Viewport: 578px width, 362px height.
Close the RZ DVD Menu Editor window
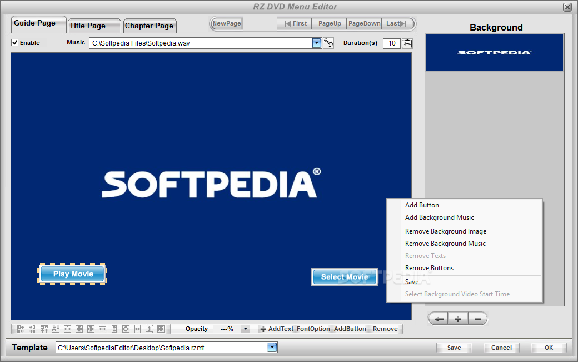[567, 7]
